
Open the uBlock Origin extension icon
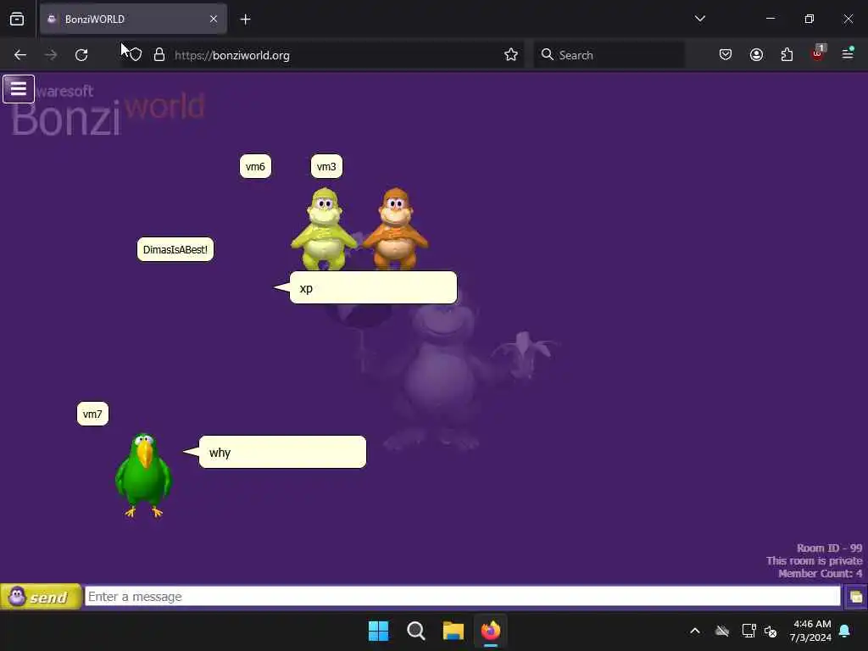(818, 53)
